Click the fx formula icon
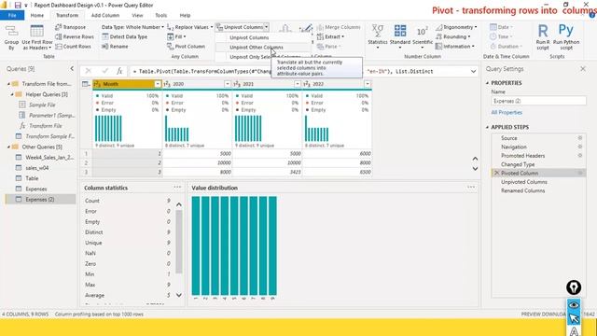597x336 pixels. [119, 71]
